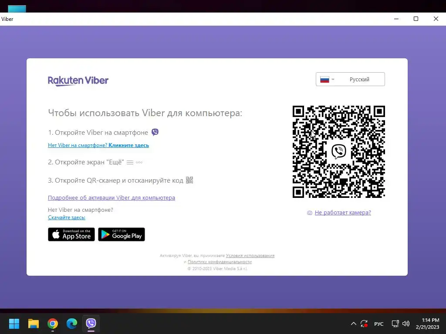Screen dimensions: 446x334
Task: Open the 'Политику конфиденциальности' link
Action: (220, 261)
